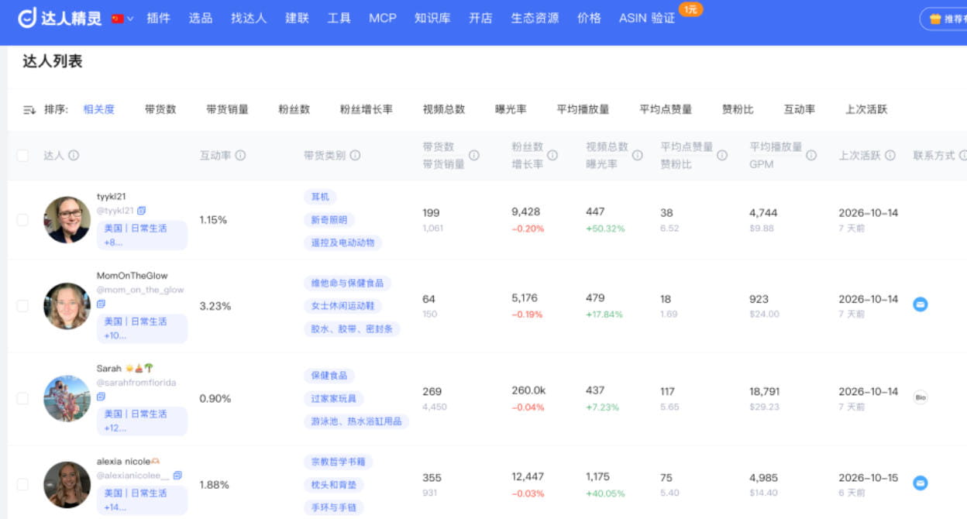
Task: Open 知识库 in top navigation
Action: 432,18
